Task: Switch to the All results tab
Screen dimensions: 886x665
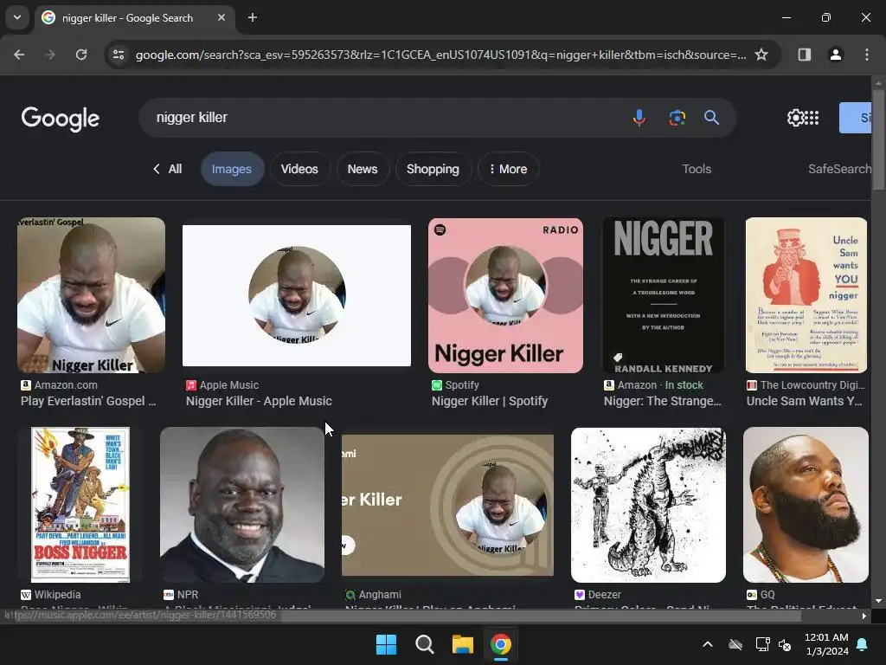Action: click(175, 169)
